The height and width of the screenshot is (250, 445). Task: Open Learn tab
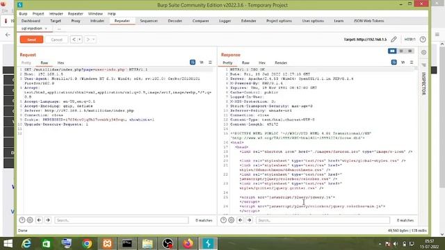339,21
